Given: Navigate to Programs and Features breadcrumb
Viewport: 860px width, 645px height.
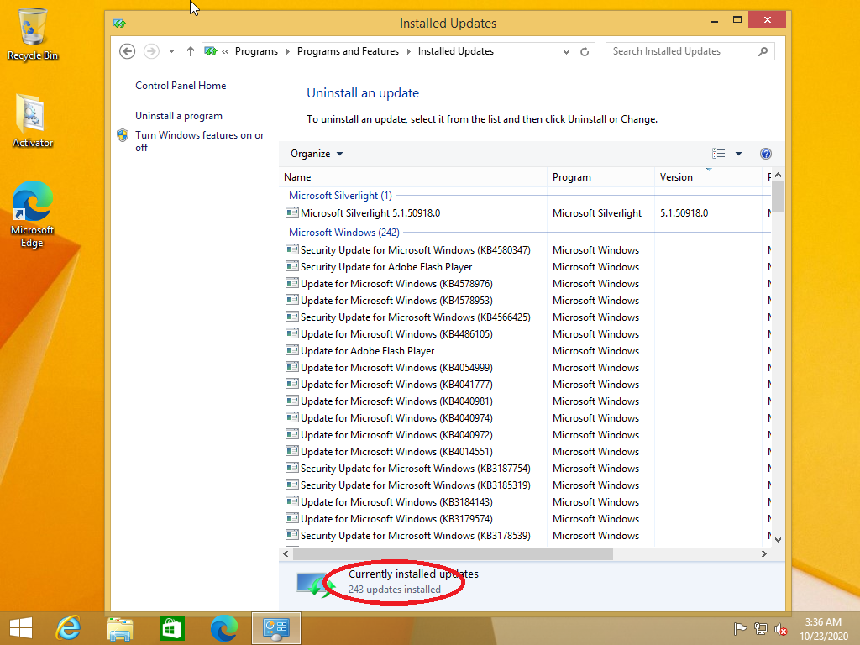Looking at the screenshot, I should (x=348, y=51).
